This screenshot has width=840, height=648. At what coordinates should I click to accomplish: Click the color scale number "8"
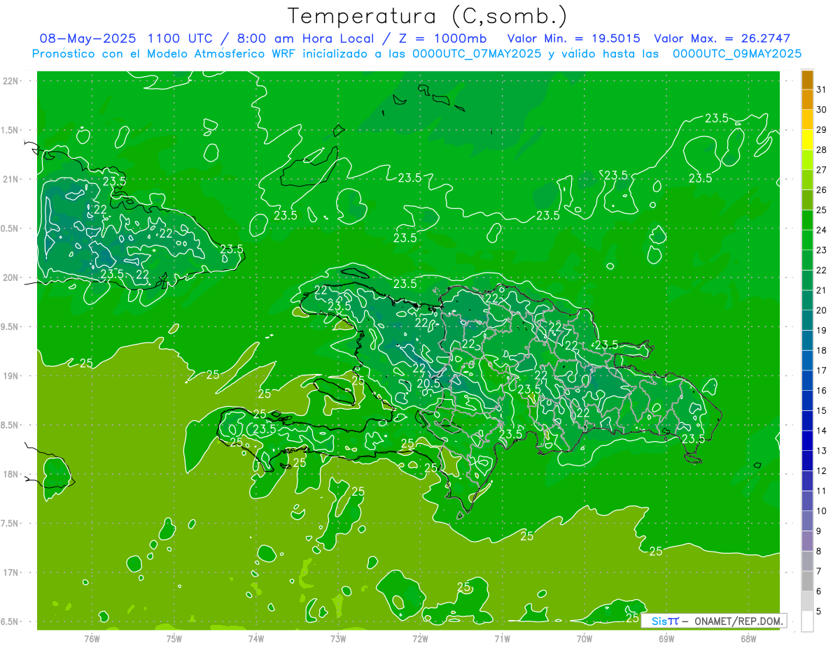[x=819, y=551]
